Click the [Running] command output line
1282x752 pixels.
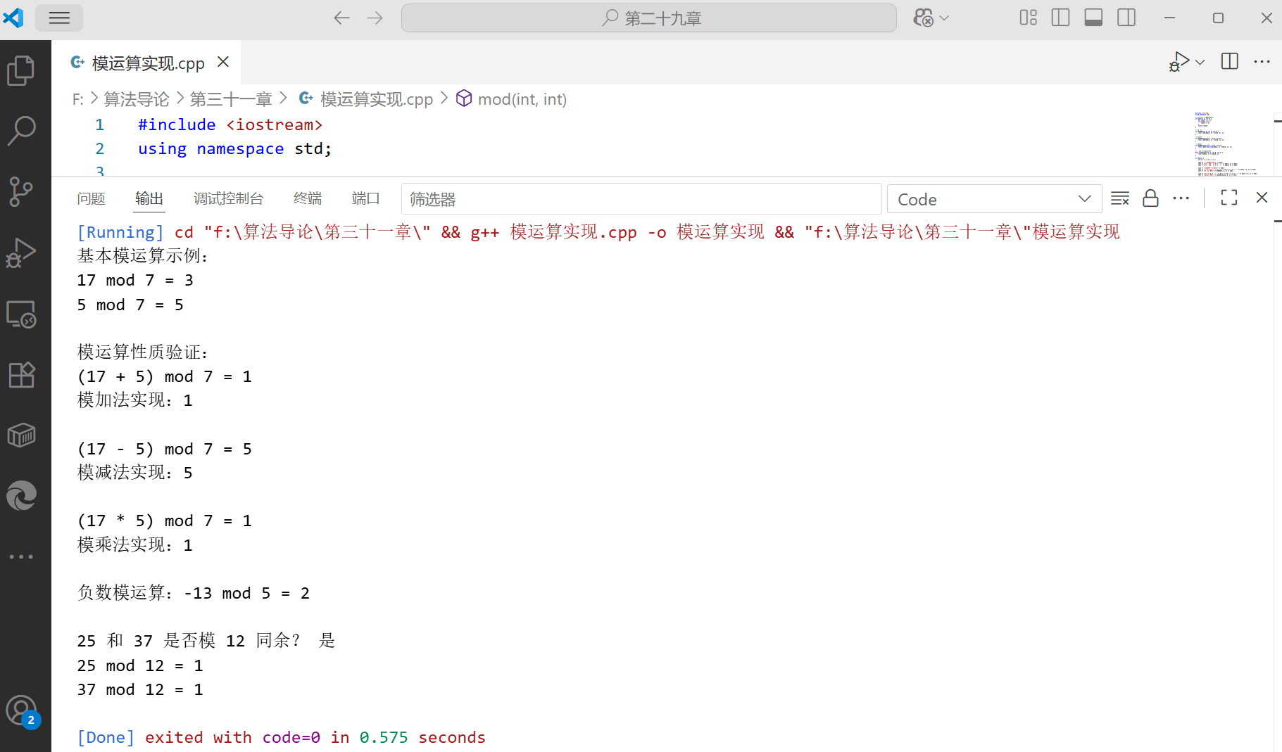coord(598,232)
